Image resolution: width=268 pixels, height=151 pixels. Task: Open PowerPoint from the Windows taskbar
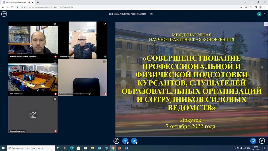(x=120, y=148)
